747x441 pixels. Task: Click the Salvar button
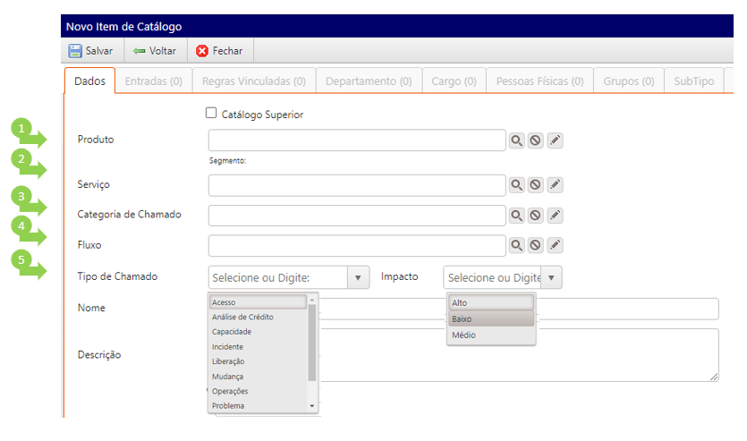tap(90, 51)
